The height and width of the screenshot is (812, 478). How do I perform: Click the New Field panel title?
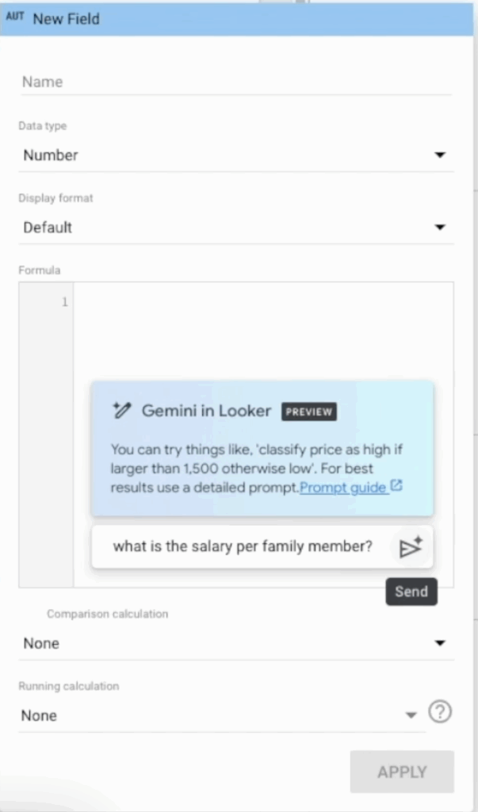click(66, 18)
